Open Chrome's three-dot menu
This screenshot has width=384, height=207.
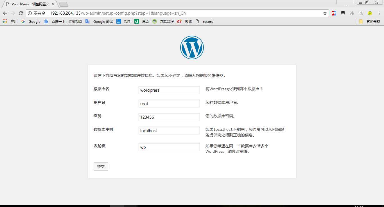pyautogui.click(x=379, y=13)
